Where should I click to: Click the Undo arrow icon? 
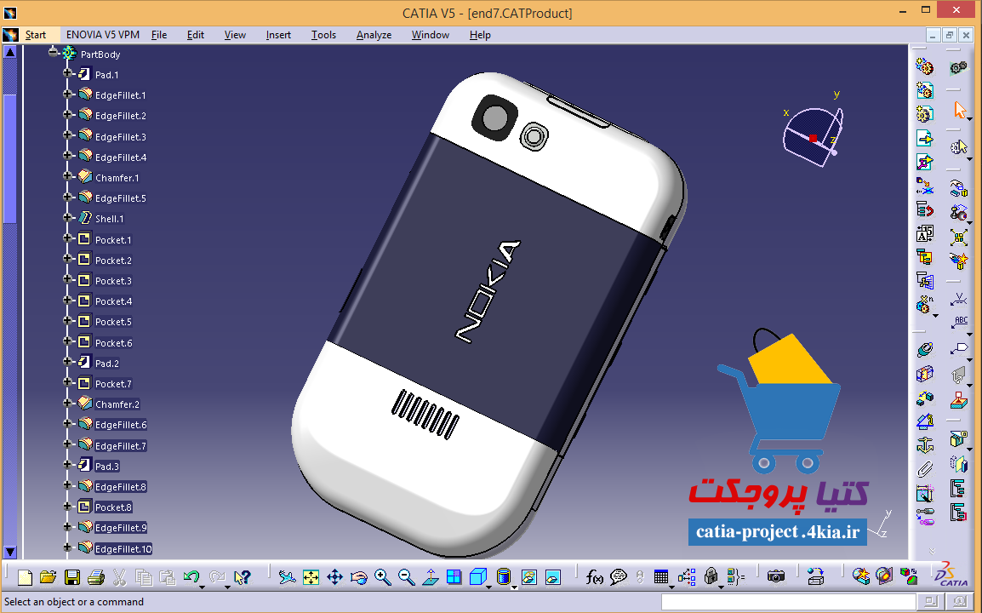(x=191, y=576)
